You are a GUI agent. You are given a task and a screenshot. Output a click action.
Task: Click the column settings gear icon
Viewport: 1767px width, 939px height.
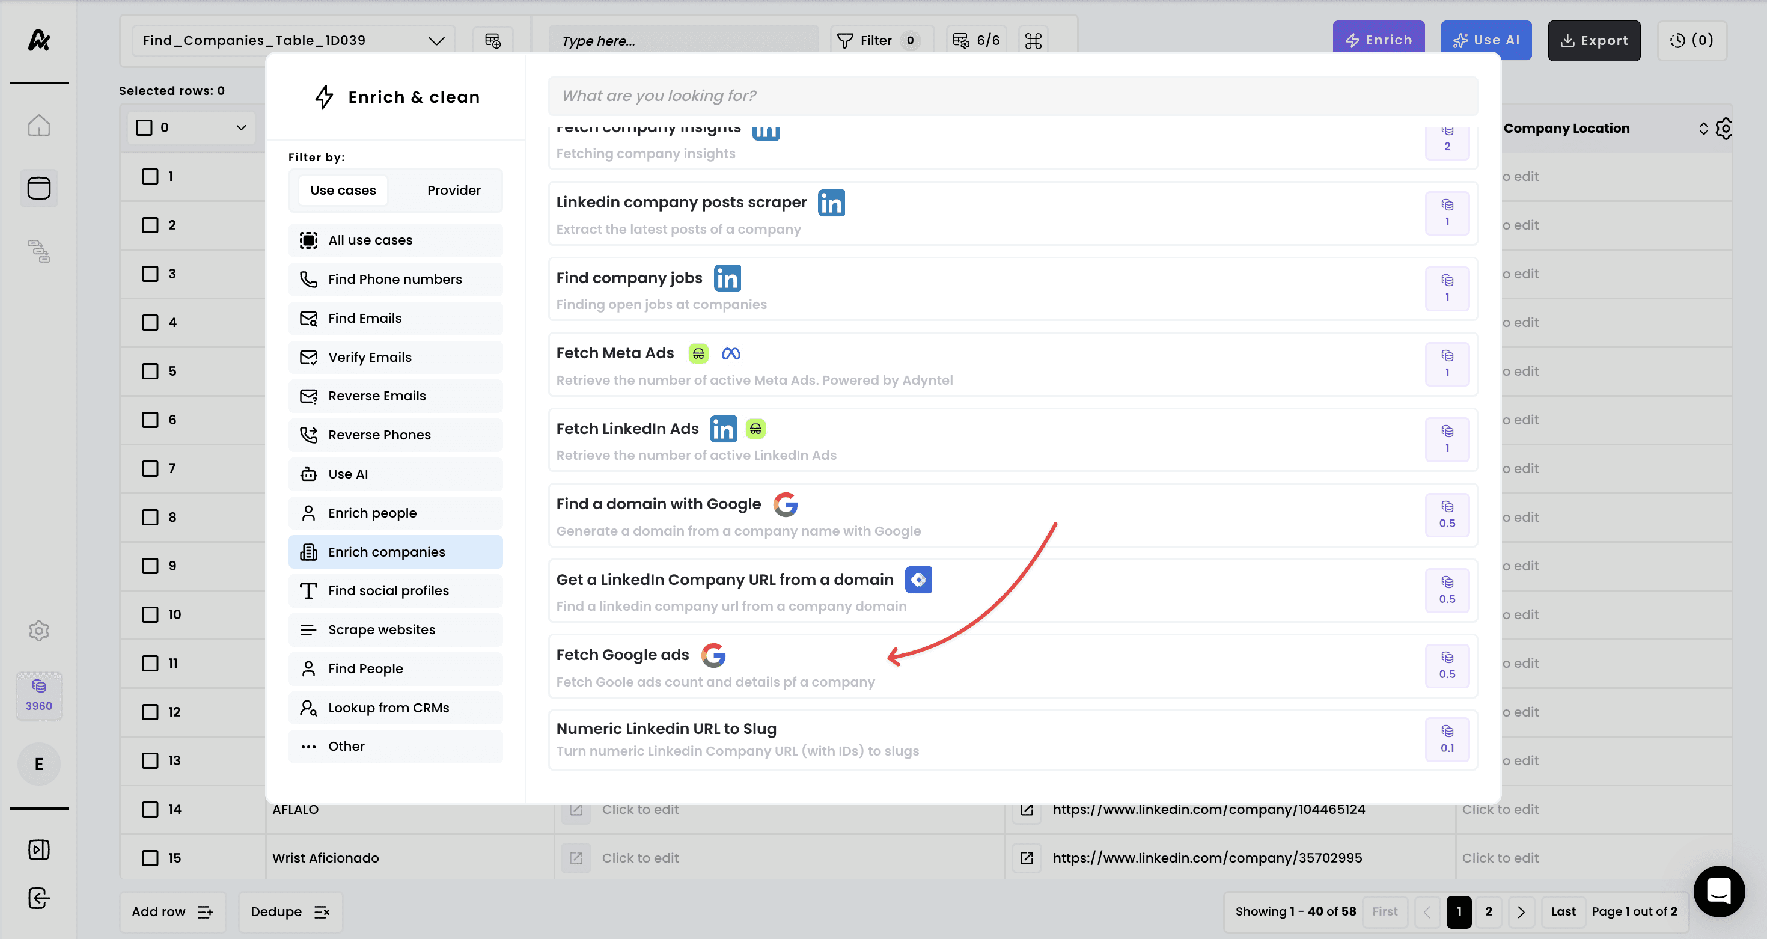click(x=1724, y=128)
